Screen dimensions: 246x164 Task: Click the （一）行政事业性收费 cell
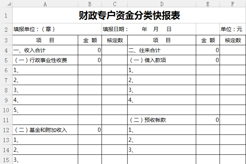tap(45, 60)
